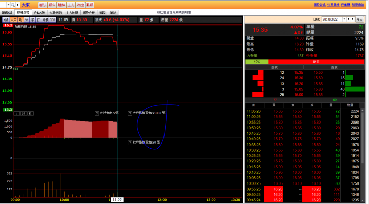Viewport: 369px width, 204px height.
Task: Click help icon beside 大戶累積買賣超1350張
Action: (x=130, y=113)
